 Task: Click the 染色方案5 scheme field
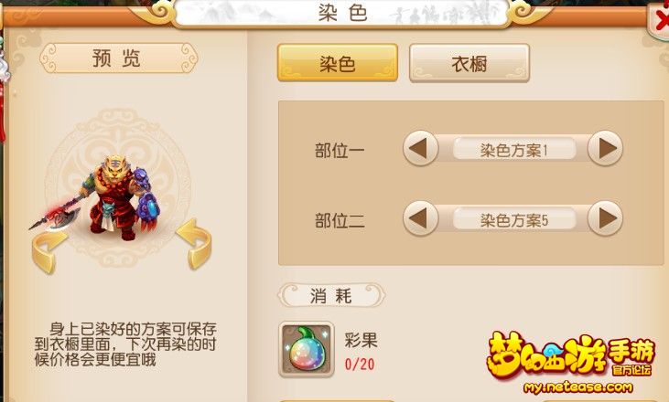coord(513,220)
